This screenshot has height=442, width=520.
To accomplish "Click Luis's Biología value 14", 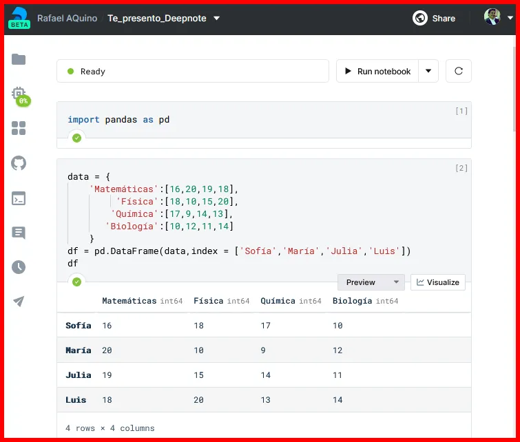I will (x=337, y=400).
